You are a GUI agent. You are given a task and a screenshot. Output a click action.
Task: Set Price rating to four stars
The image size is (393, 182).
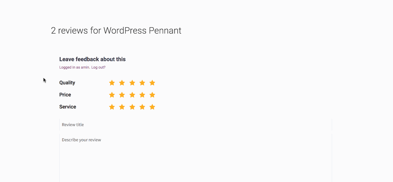tap(142, 95)
